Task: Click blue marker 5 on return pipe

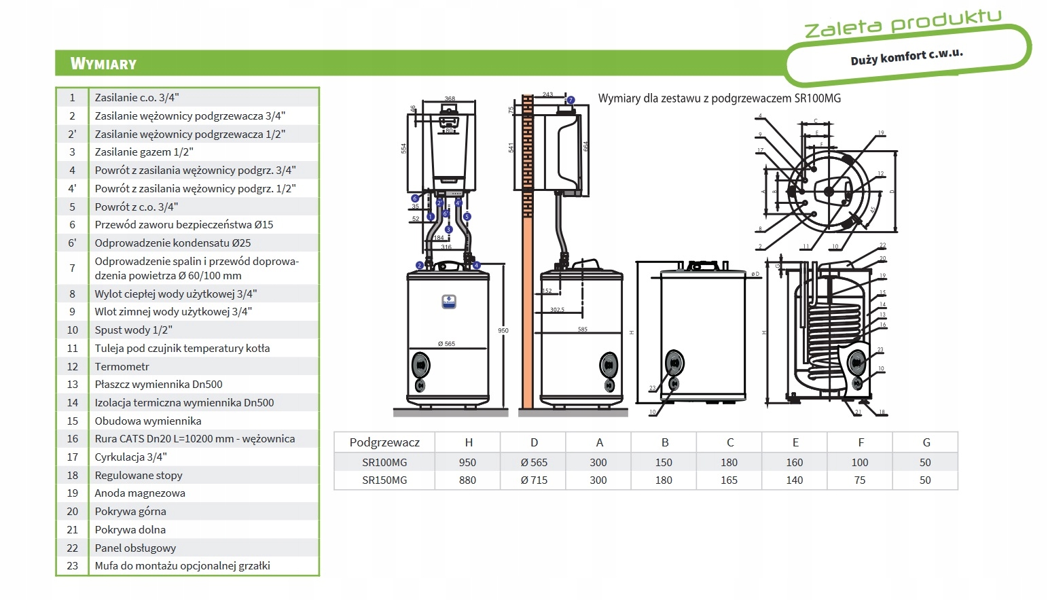Action: [x=467, y=217]
